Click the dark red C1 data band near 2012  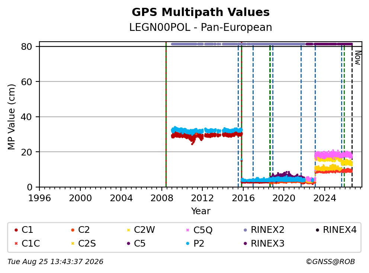pyautogui.click(x=206, y=135)
